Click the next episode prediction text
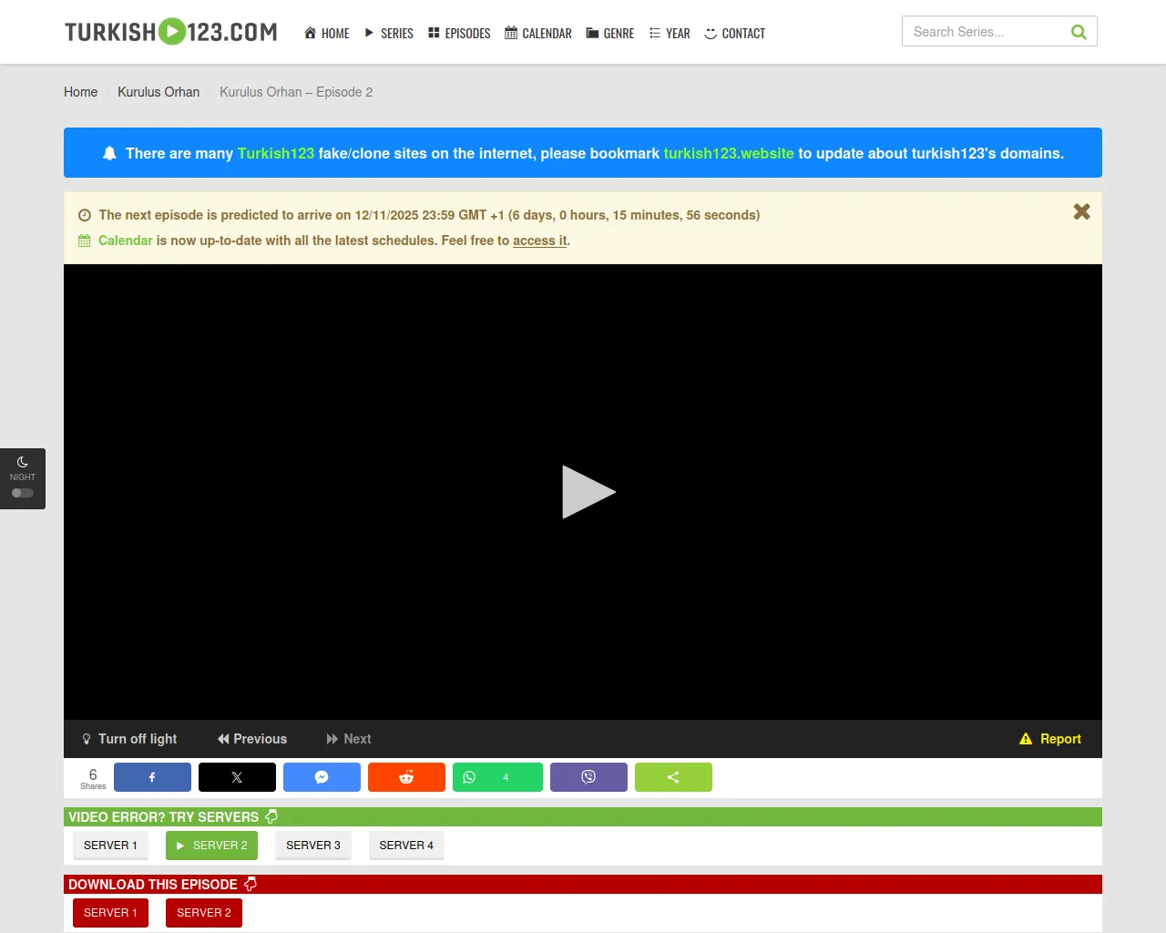 coord(429,215)
